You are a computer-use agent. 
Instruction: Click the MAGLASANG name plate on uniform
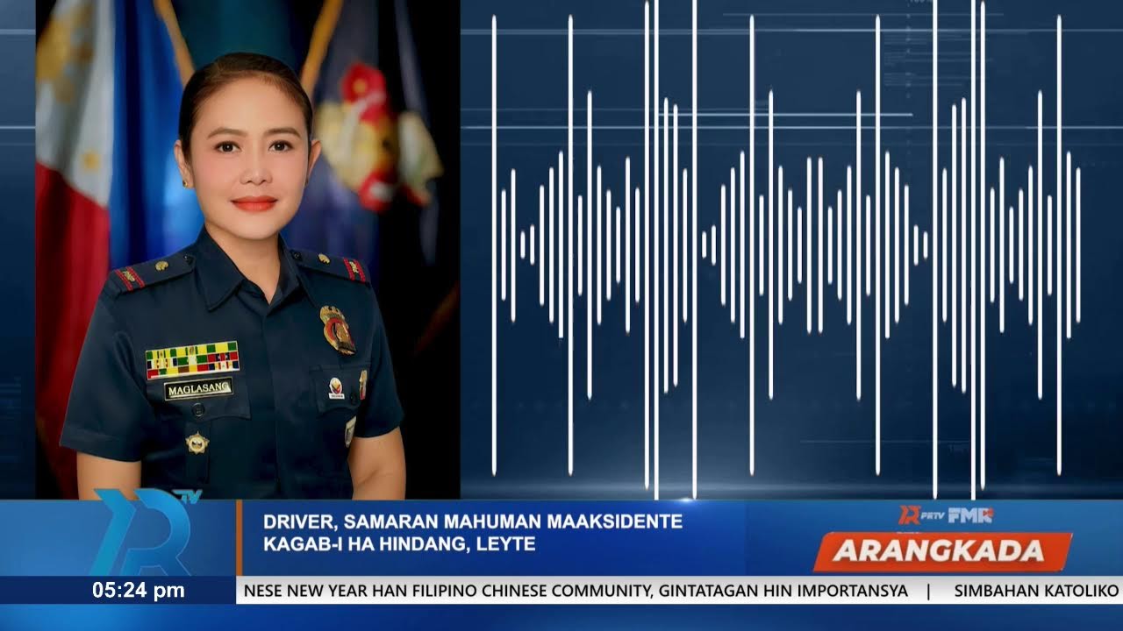(198, 387)
